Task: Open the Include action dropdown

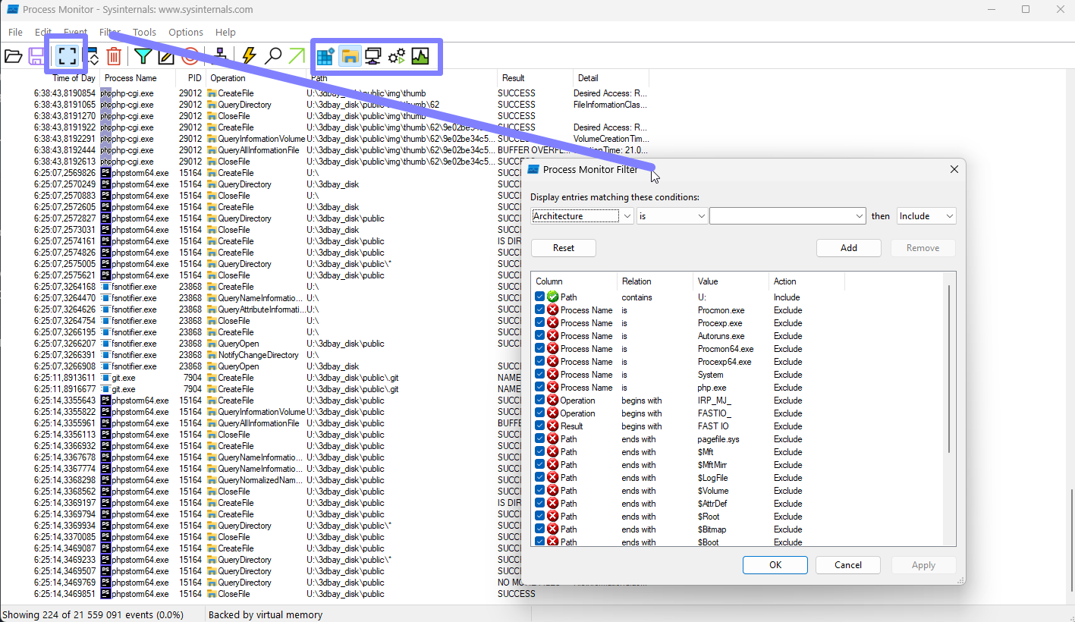Action: coord(949,216)
